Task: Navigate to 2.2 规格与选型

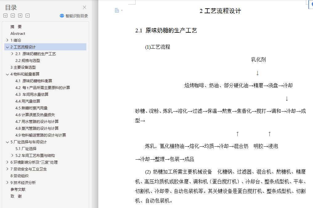Action: (x=28, y=61)
